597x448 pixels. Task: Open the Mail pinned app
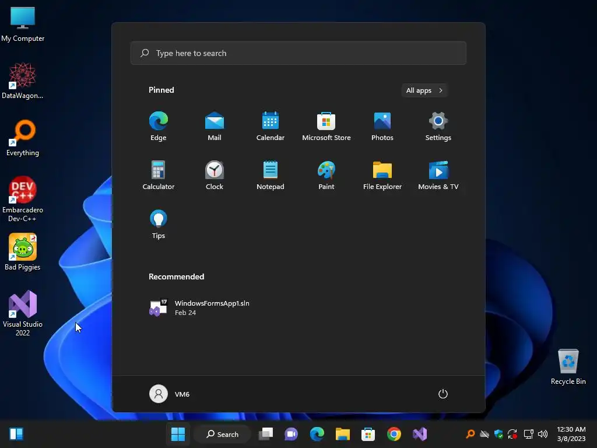[215, 126]
